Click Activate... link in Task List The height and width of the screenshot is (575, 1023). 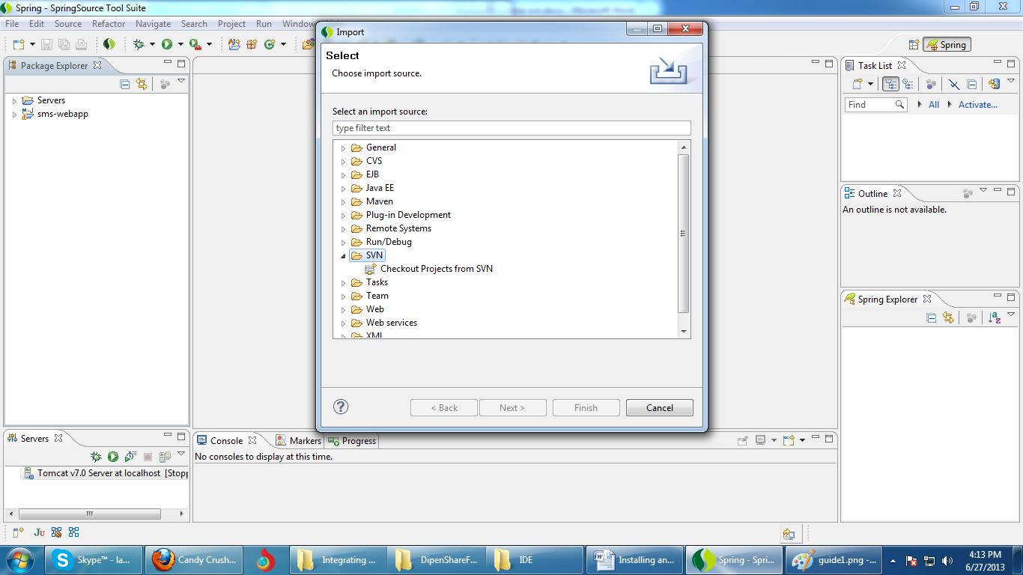click(x=978, y=105)
